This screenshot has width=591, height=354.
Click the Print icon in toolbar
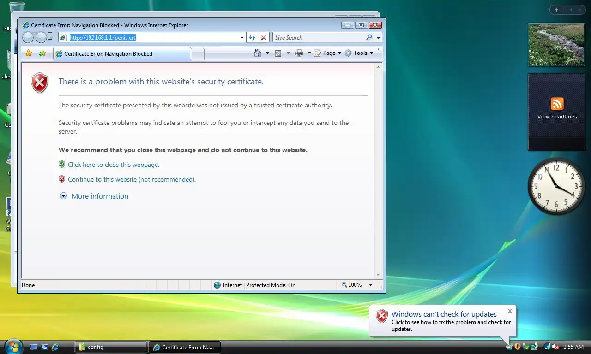(299, 53)
